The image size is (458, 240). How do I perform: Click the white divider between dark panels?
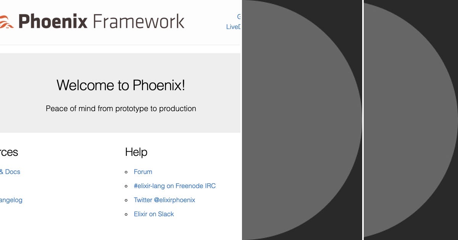[363, 120]
